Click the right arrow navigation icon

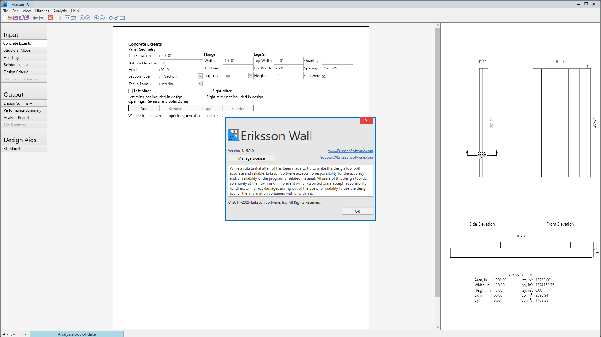(x=88, y=18)
